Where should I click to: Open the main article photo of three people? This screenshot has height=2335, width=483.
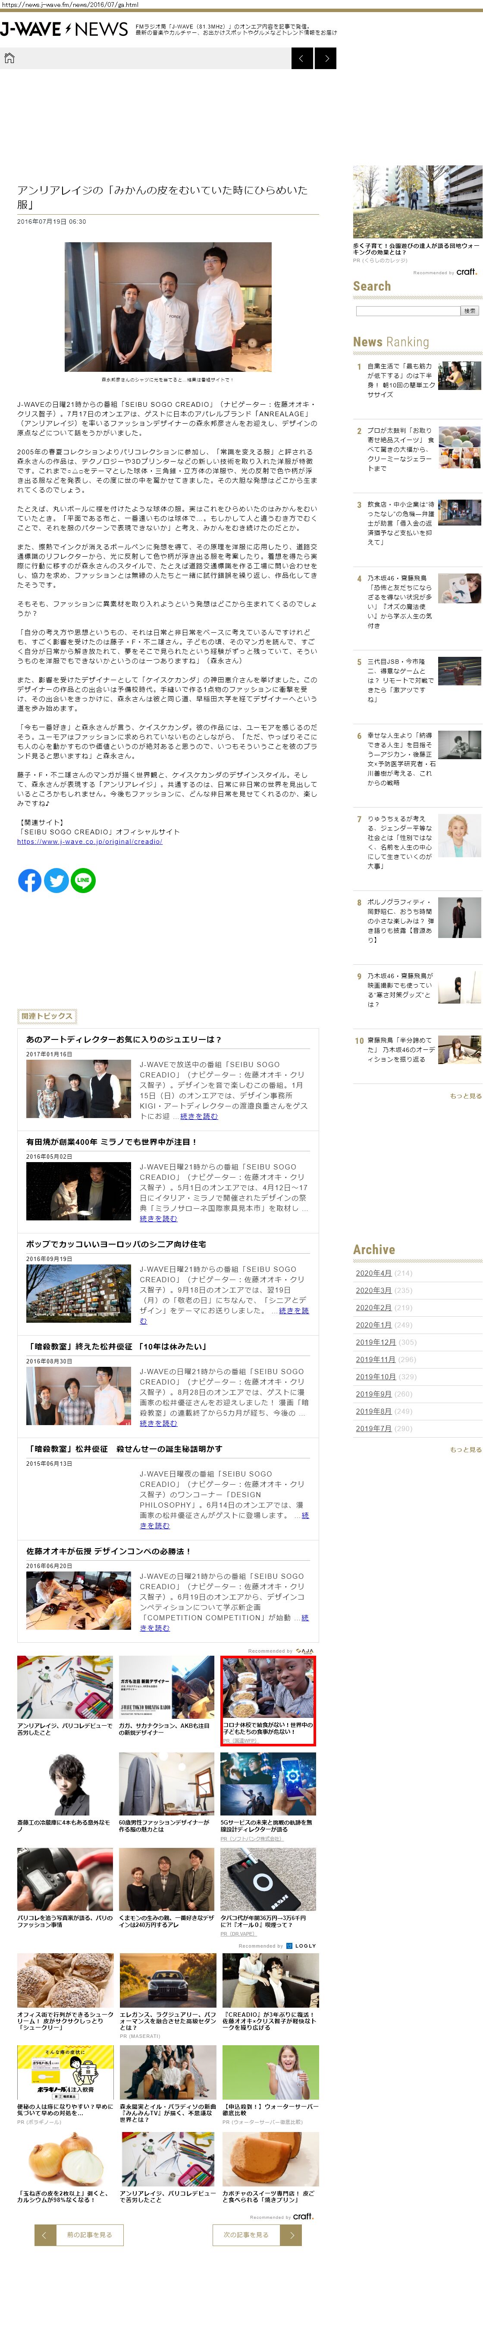click(167, 306)
